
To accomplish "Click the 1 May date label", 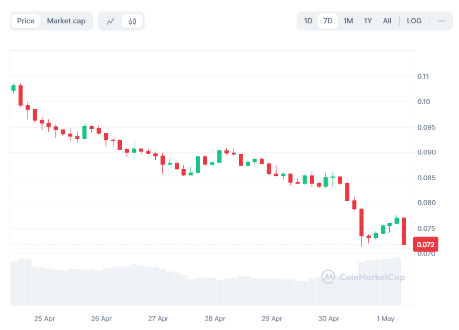I will click(385, 319).
